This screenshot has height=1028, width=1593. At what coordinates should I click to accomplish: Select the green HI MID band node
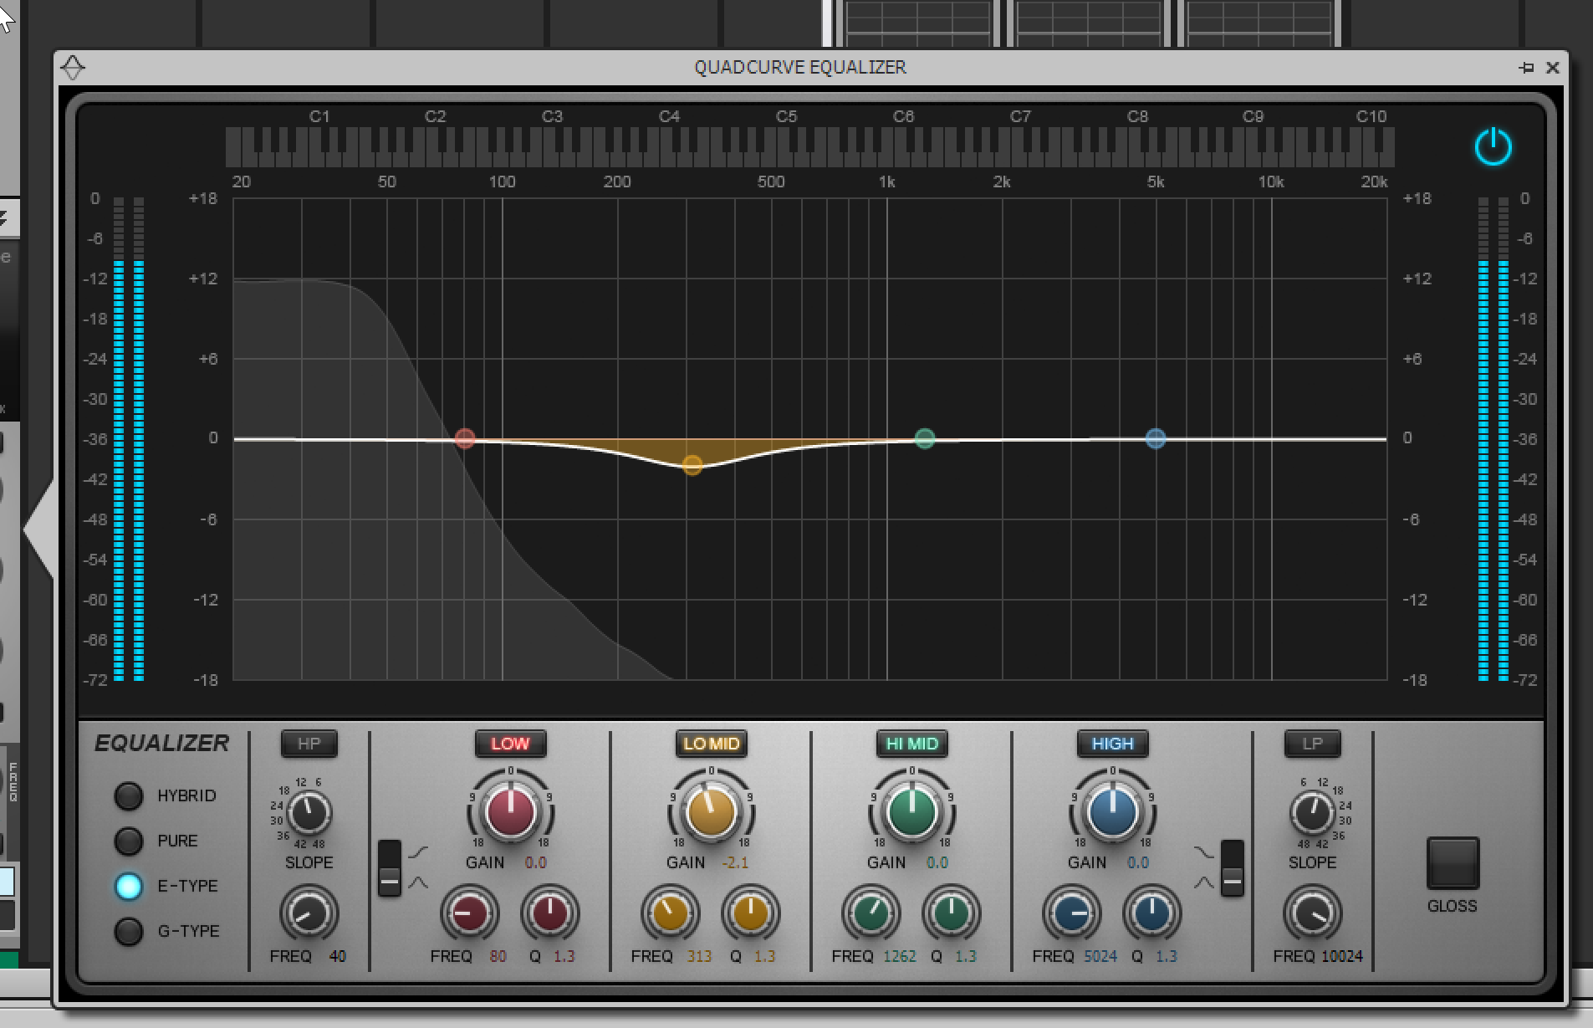pos(924,438)
